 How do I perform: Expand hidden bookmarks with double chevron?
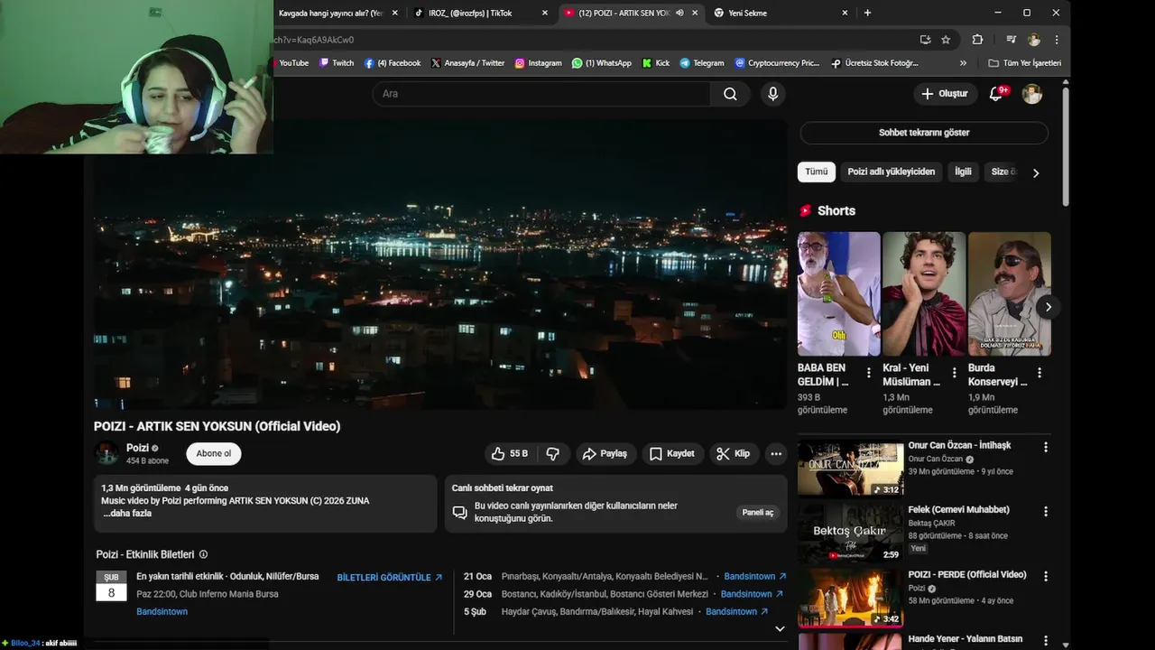(963, 63)
